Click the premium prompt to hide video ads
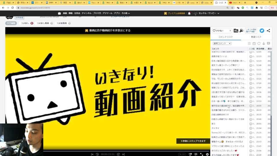The width and height of the screenshot is (277, 156). click(x=108, y=30)
